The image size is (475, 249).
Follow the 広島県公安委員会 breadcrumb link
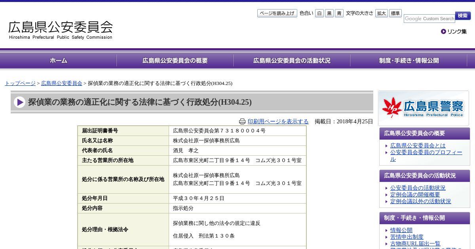pyautogui.click(x=62, y=83)
